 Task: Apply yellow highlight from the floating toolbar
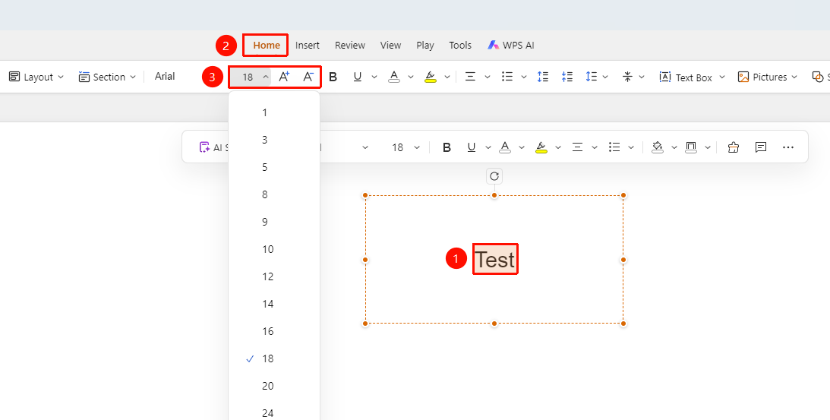pyautogui.click(x=541, y=147)
